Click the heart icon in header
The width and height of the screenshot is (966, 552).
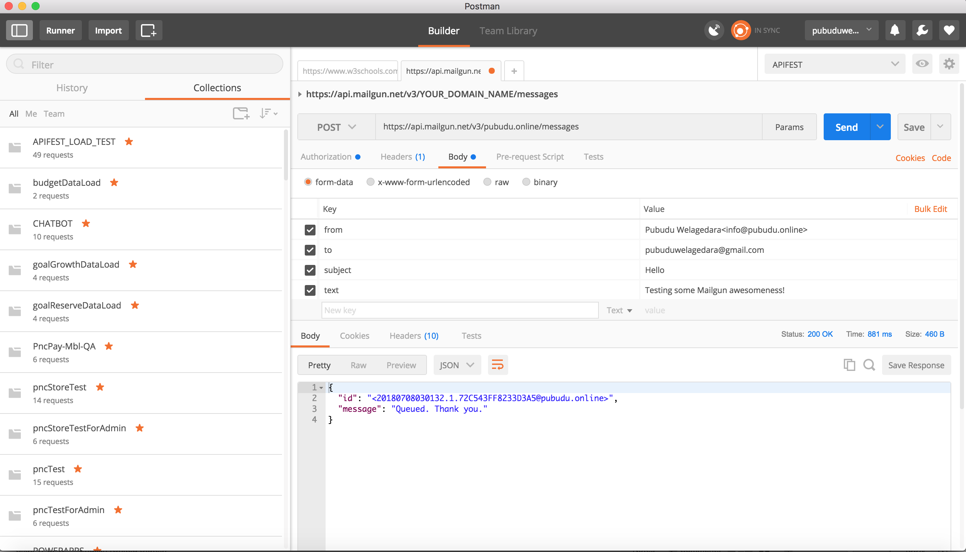(x=949, y=30)
